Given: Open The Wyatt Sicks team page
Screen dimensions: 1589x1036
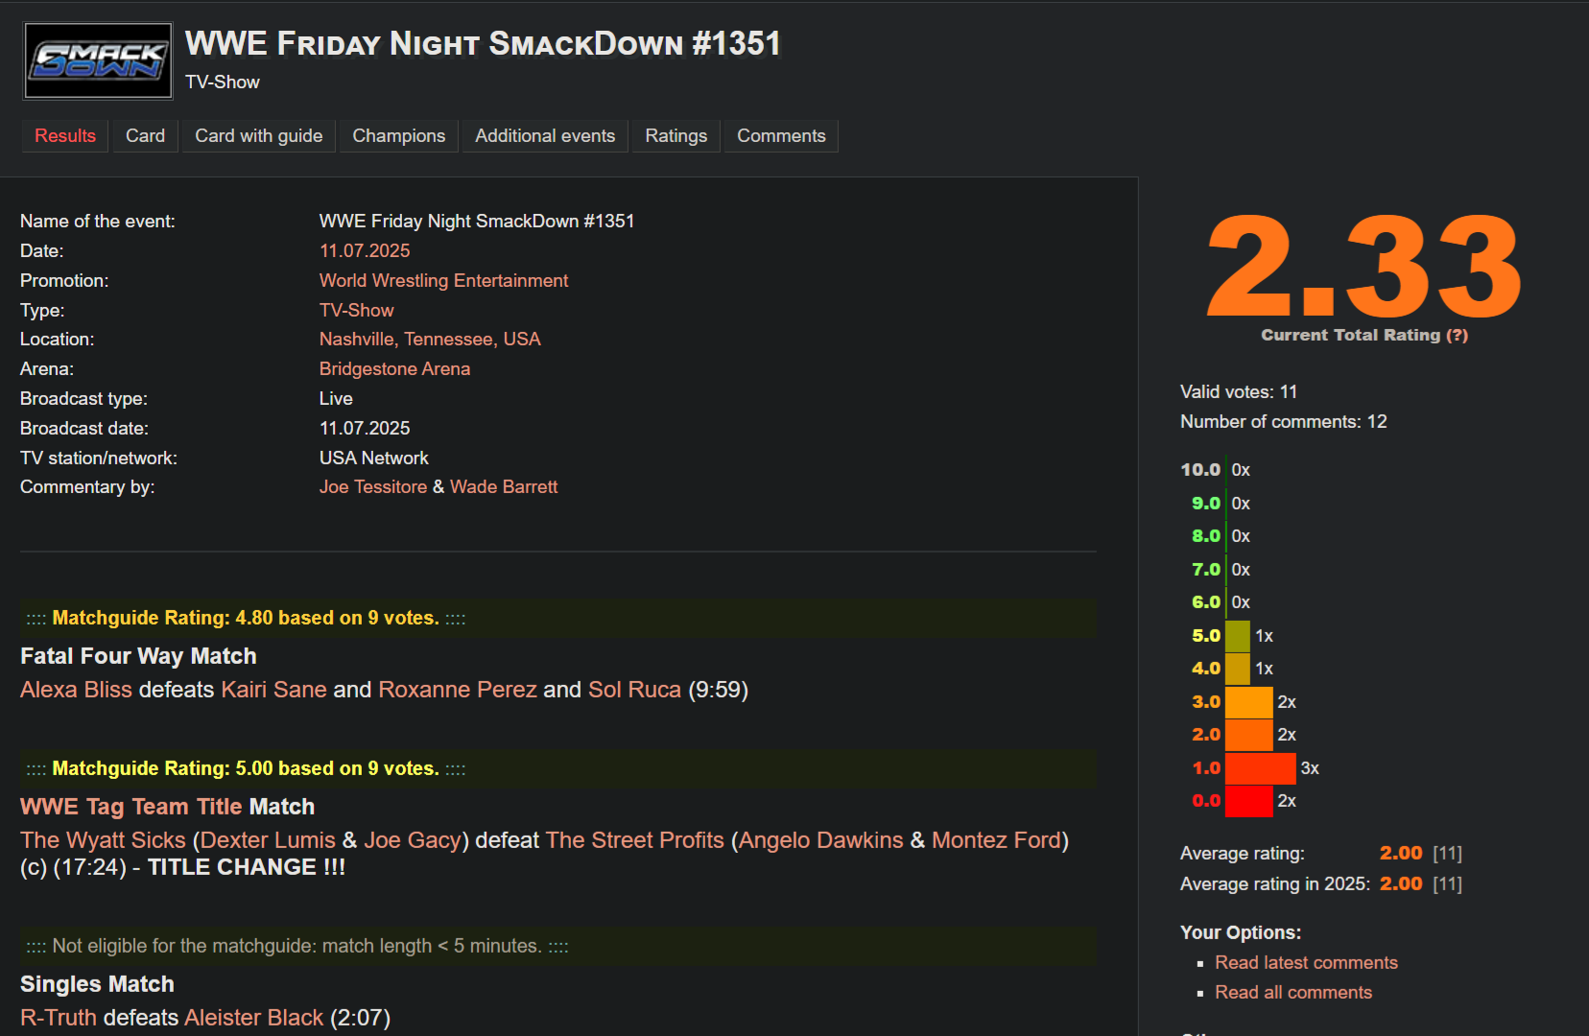Looking at the screenshot, I should [x=103, y=840].
